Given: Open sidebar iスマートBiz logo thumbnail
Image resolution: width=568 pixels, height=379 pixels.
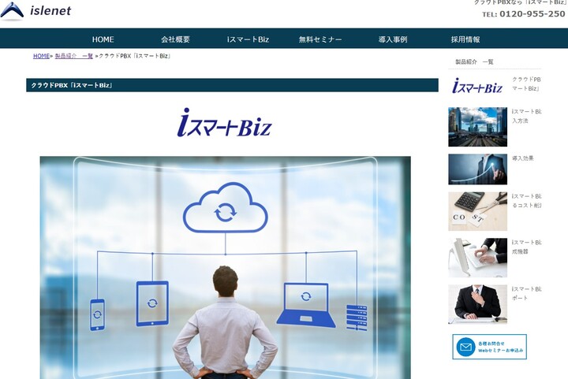Looking at the screenshot, I should tap(477, 87).
